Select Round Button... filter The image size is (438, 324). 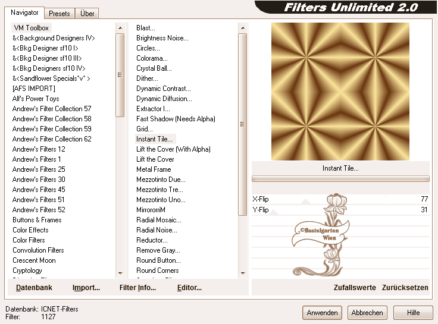[158, 260]
